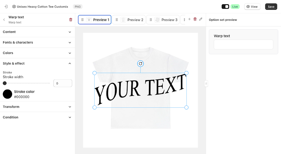Viewport: 281px width, 154px height.
Task: Expand the Condition section
Action: (x=37, y=117)
